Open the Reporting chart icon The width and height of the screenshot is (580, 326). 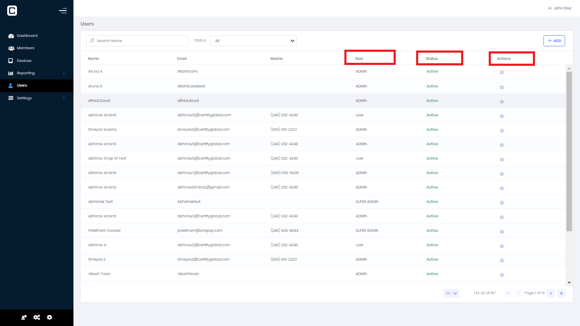click(11, 73)
